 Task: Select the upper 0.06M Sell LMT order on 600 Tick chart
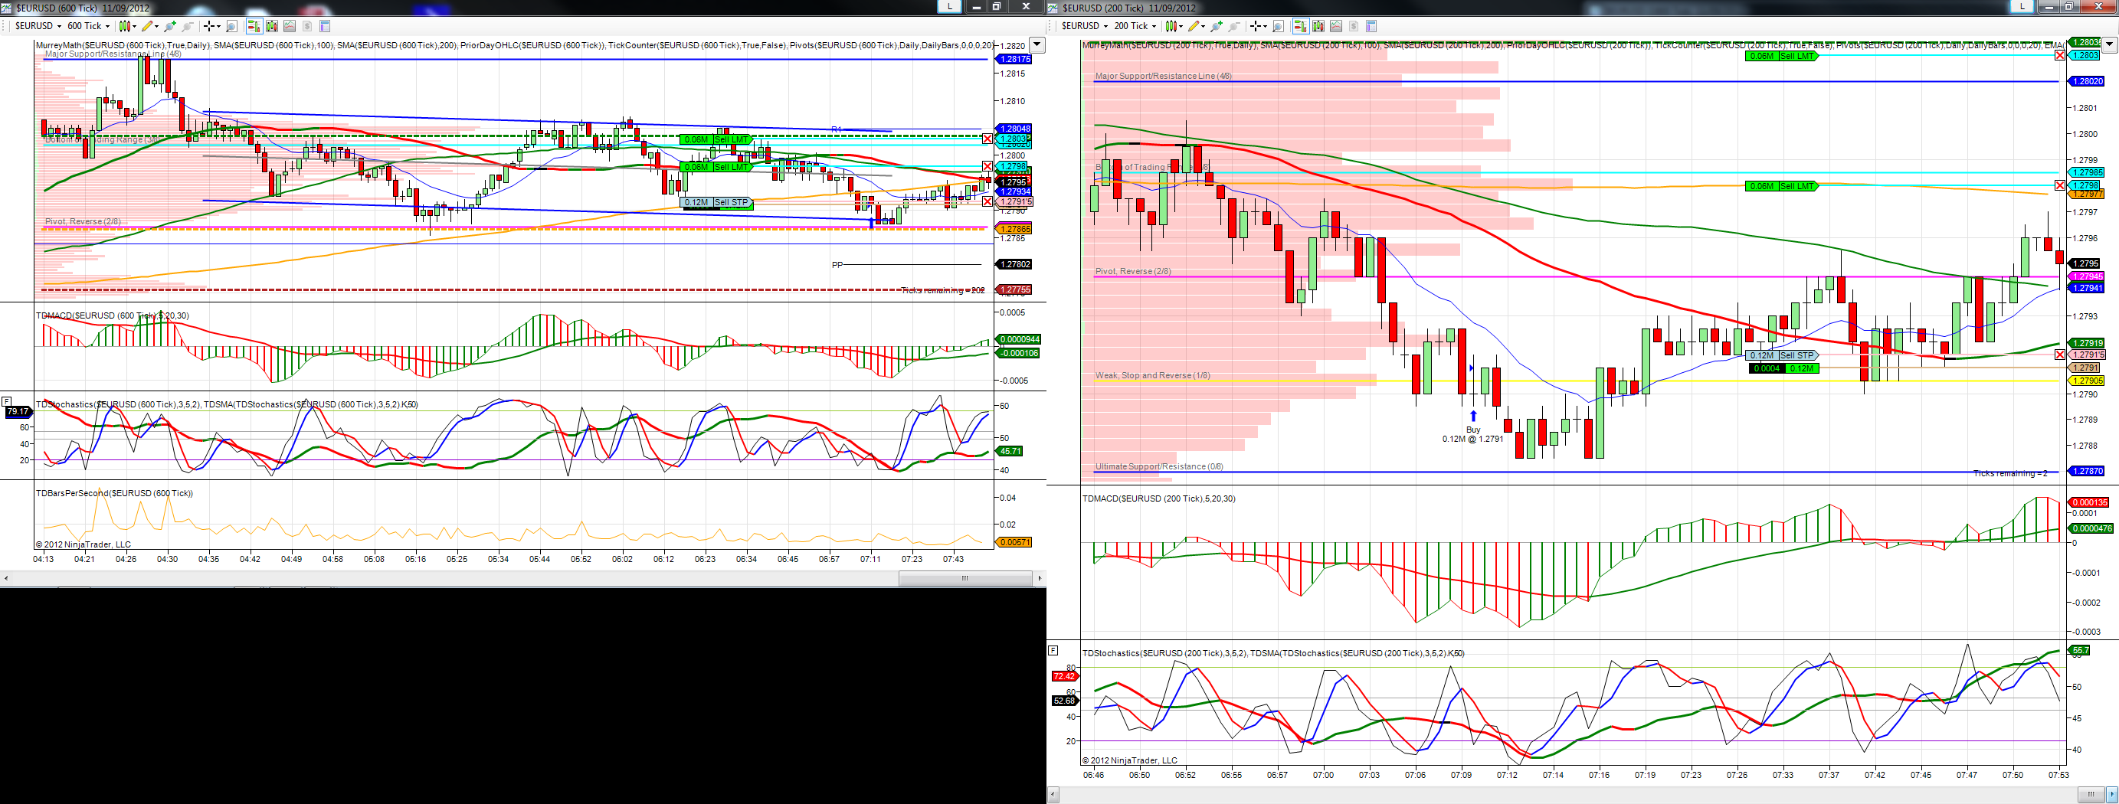click(716, 140)
